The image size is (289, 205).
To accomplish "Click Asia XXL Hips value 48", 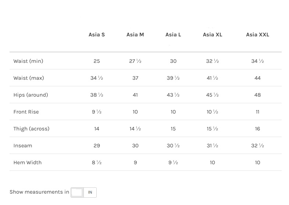I will point(257,95).
